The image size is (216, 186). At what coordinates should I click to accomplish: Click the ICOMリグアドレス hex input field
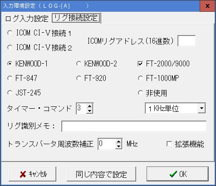(x=187, y=41)
